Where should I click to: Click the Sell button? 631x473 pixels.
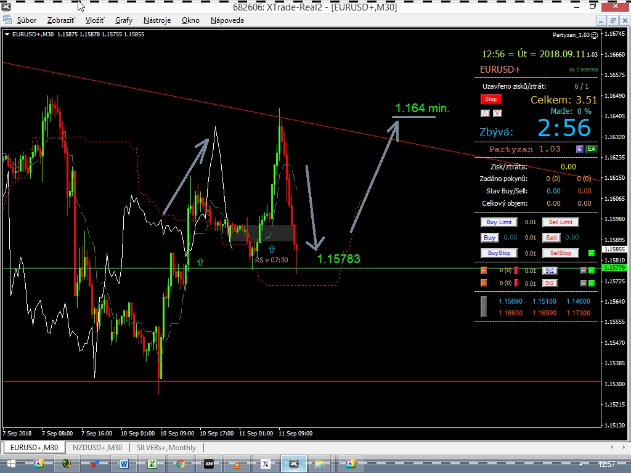click(x=552, y=238)
